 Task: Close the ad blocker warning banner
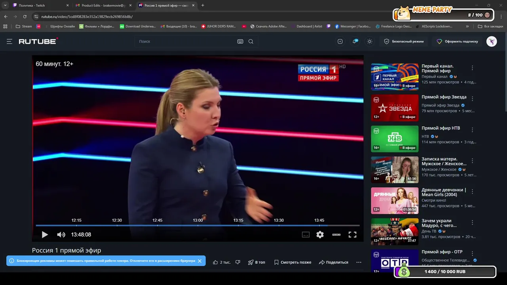click(x=200, y=261)
